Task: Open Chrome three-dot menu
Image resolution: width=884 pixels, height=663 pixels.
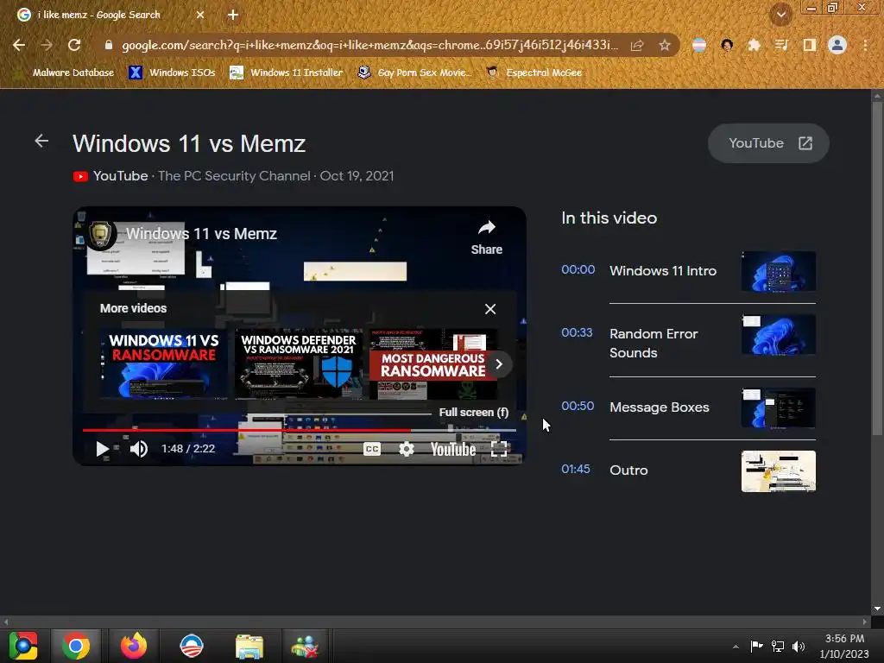Action: (865, 45)
